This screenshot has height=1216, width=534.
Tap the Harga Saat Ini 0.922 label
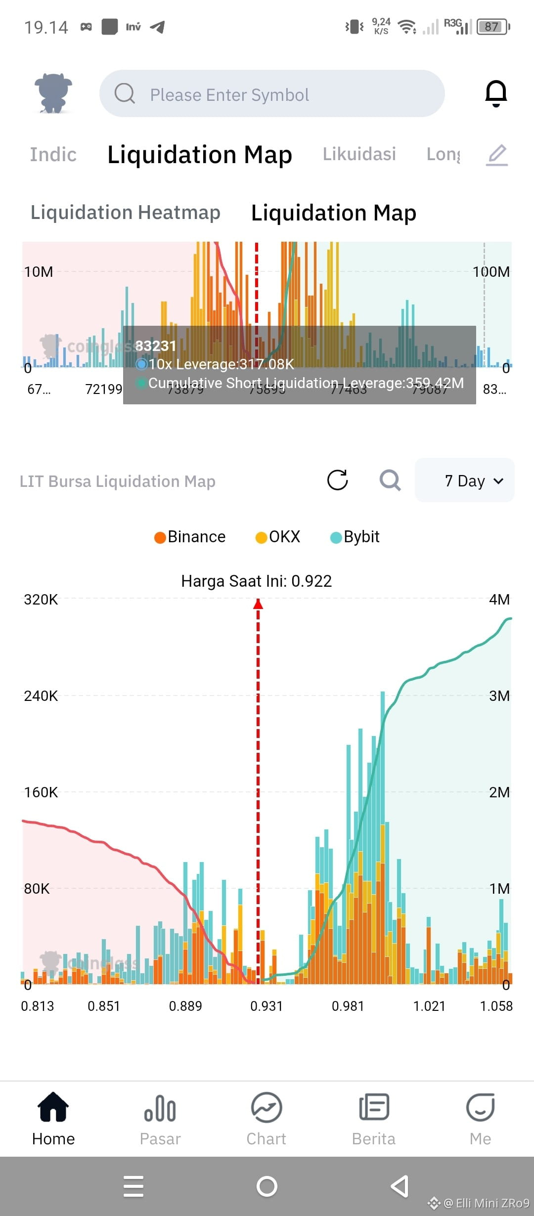[257, 581]
